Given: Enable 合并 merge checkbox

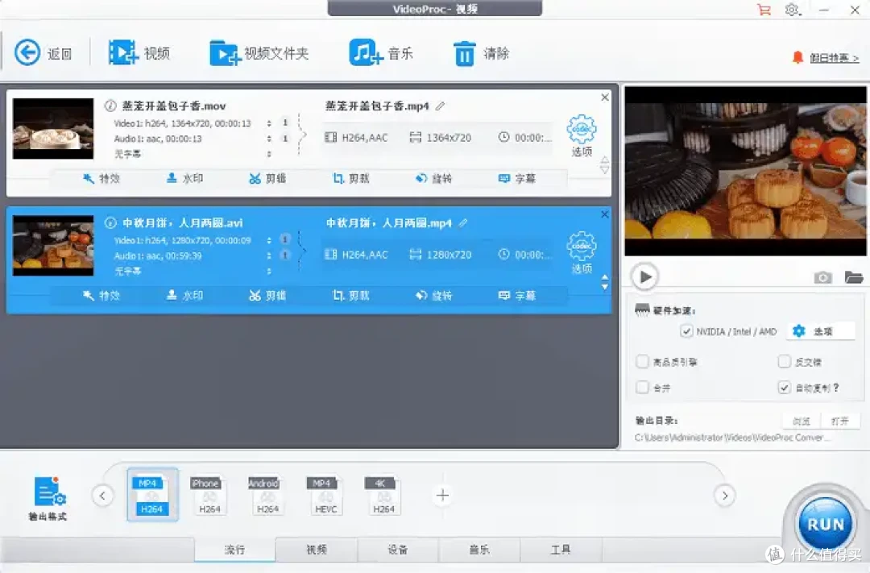Looking at the screenshot, I should point(643,387).
